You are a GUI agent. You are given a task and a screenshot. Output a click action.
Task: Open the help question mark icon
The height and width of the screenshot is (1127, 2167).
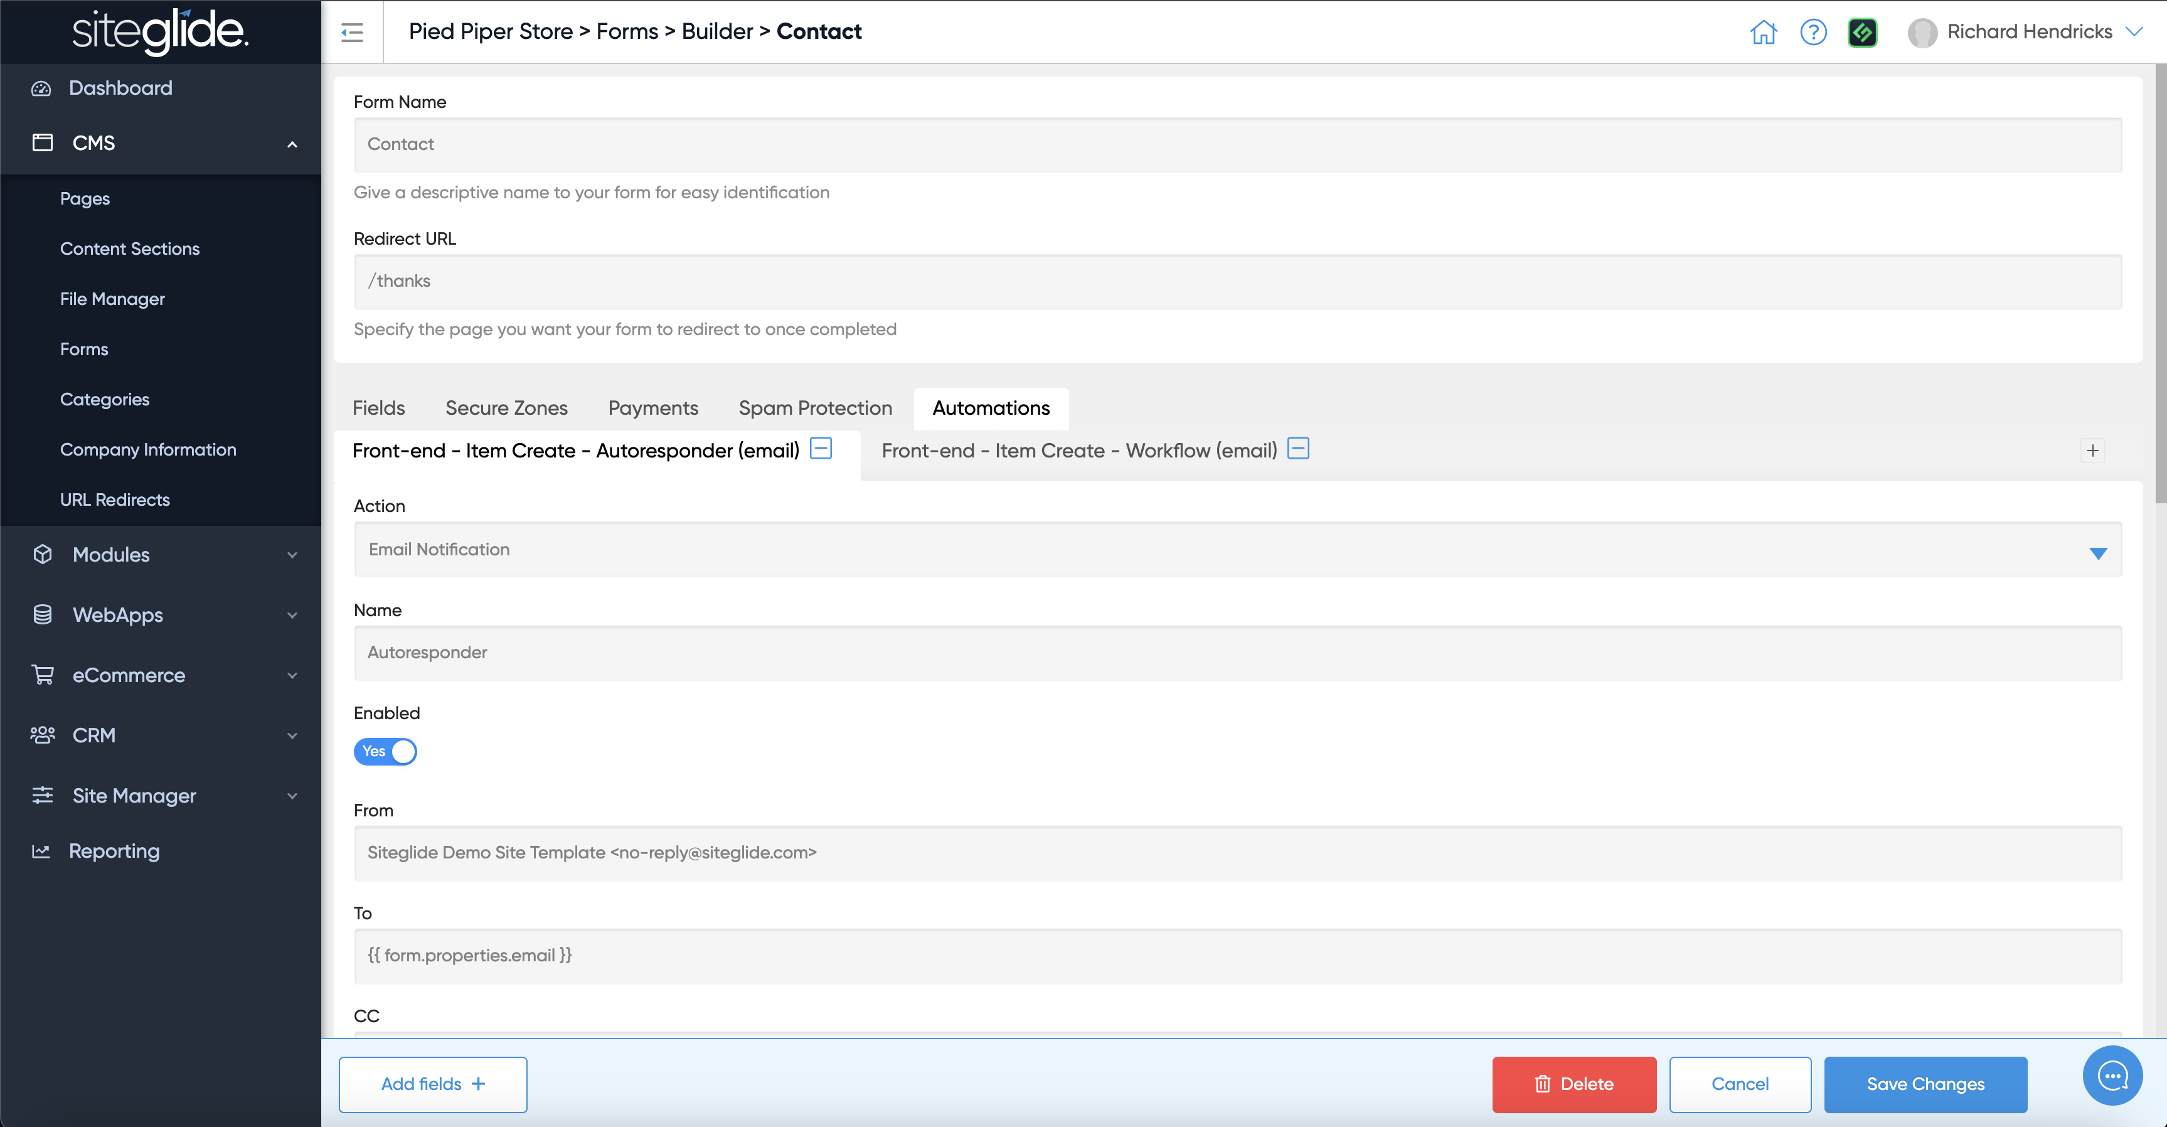click(x=1813, y=32)
